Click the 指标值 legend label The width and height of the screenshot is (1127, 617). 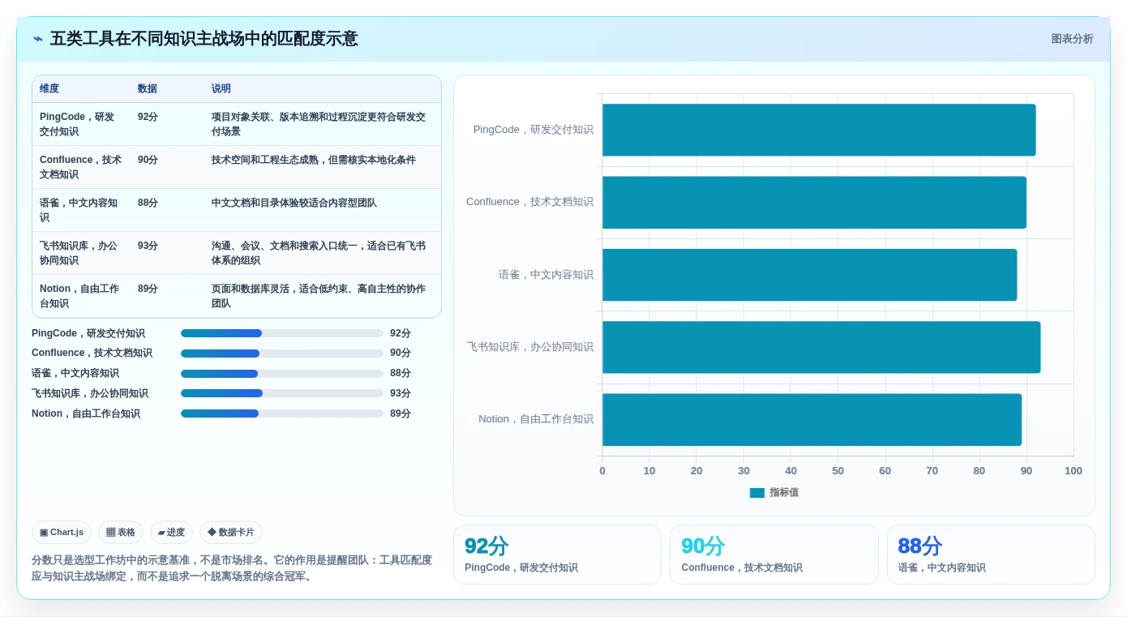784,492
